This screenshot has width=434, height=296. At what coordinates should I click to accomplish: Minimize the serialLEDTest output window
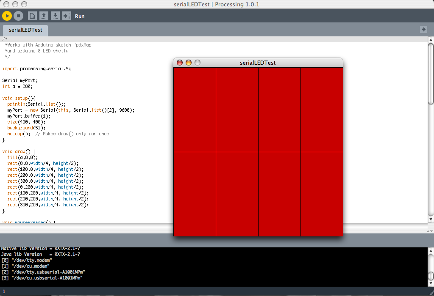[188, 62]
